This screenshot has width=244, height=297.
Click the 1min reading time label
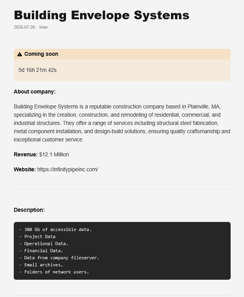tap(43, 27)
